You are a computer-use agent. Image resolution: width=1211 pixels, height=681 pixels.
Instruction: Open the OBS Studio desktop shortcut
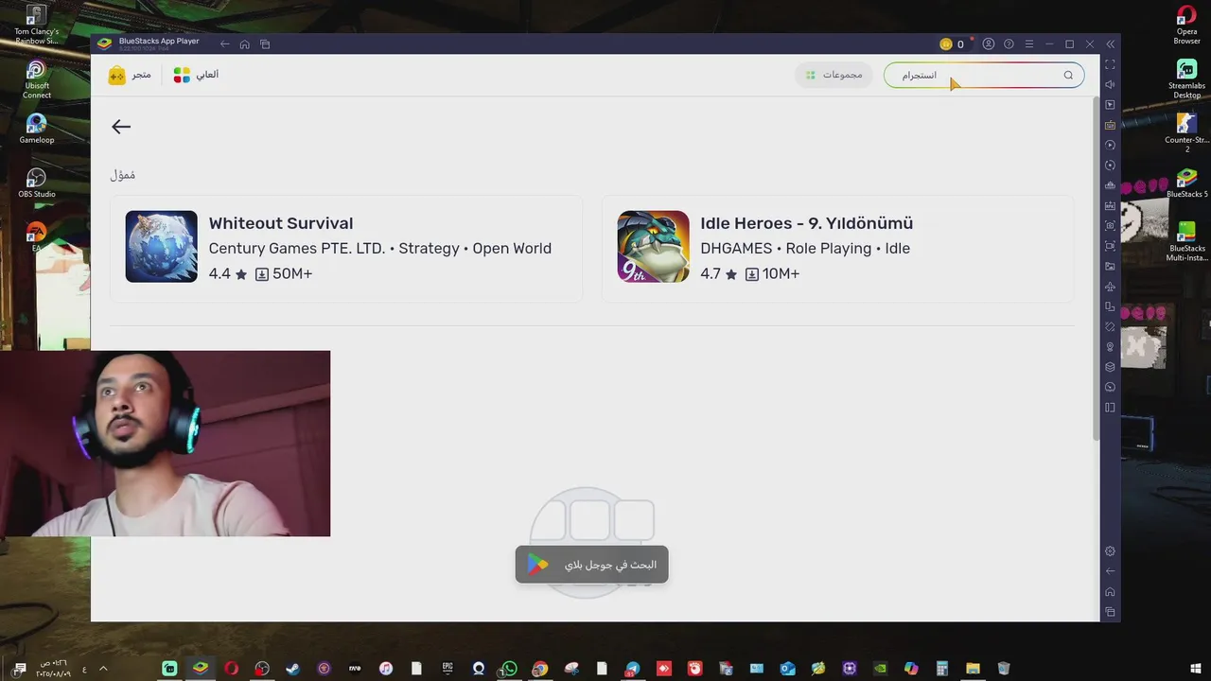pyautogui.click(x=37, y=183)
